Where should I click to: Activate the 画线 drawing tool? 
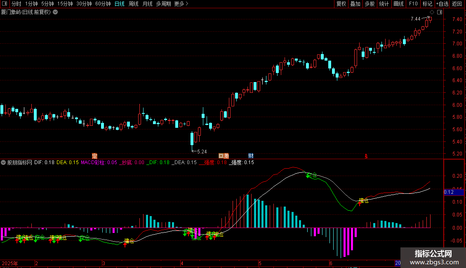point(398,4)
